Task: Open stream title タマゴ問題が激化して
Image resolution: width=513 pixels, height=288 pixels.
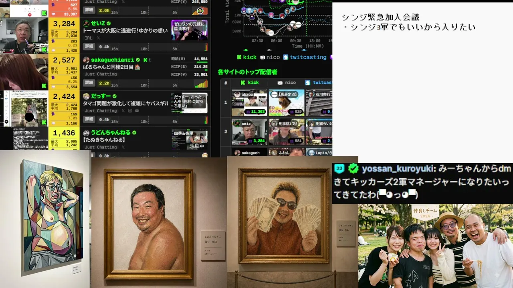Action: coord(126,103)
